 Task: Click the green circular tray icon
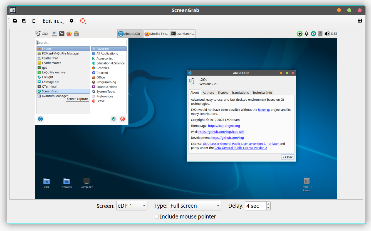(x=300, y=34)
